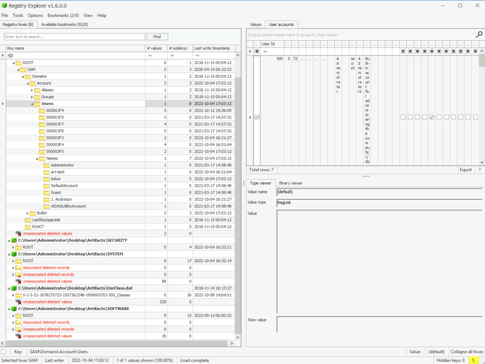
Task: Collapse the SECURITY hive node
Action: [x=9, y=240]
